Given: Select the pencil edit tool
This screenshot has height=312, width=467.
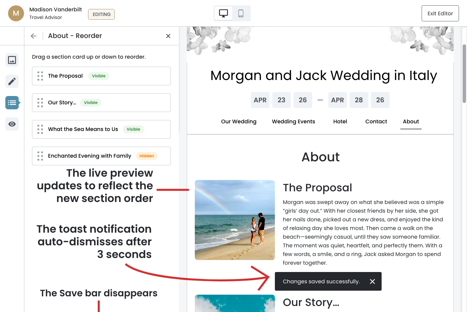Looking at the screenshot, I should pyautogui.click(x=12, y=81).
